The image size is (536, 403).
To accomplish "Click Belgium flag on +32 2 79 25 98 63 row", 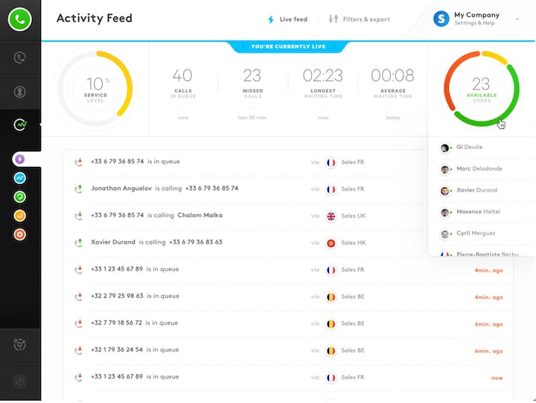I will click(x=331, y=297).
